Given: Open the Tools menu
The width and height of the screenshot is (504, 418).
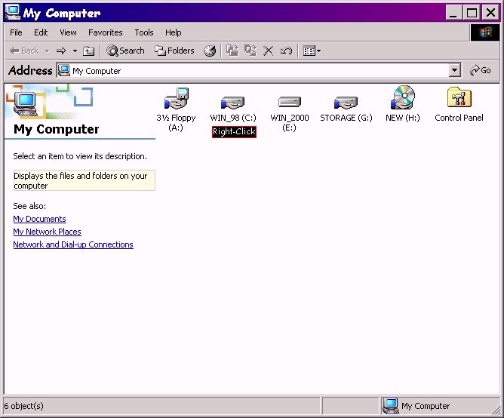Looking at the screenshot, I should pyautogui.click(x=144, y=32).
